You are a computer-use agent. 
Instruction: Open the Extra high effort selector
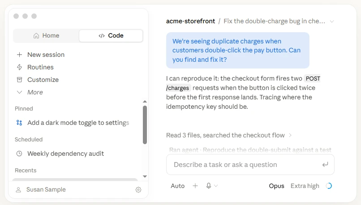point(305,186)
